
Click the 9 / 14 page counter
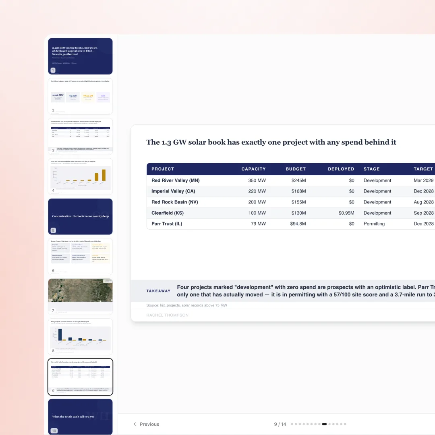[280, 424]
